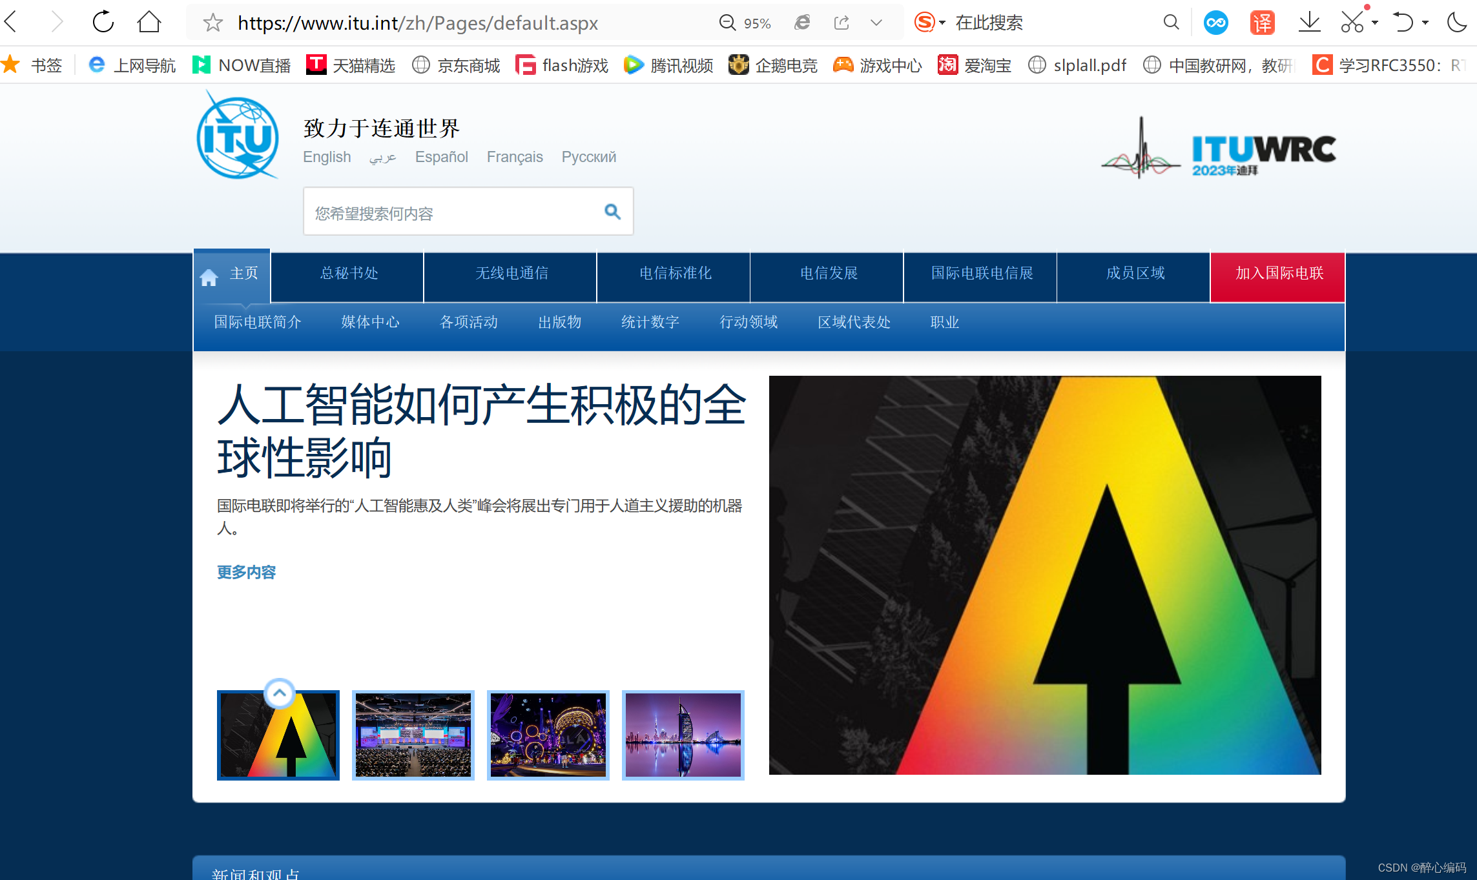Click the bookmark star icon in address bar
The height and width of the screenshot is (880, 1477).
point(212,23)
